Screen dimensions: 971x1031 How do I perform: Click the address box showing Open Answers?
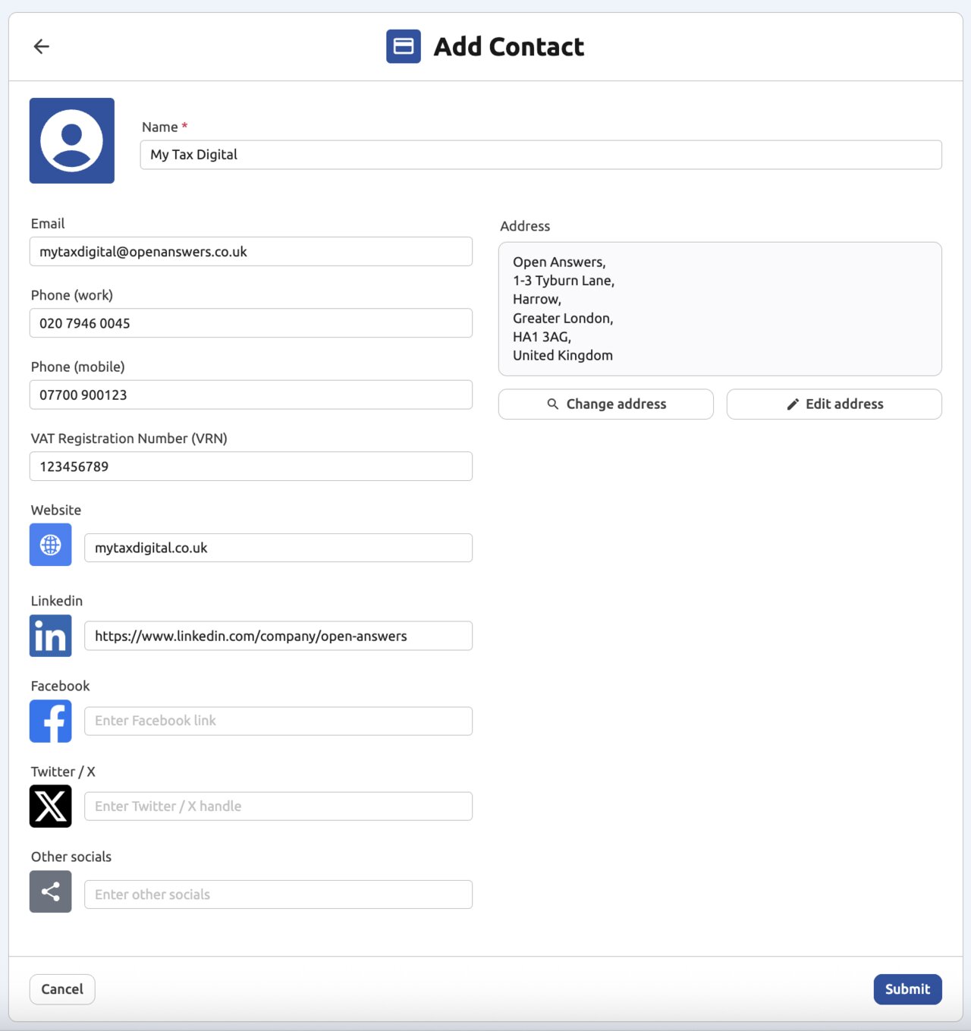tap(719, 308)
